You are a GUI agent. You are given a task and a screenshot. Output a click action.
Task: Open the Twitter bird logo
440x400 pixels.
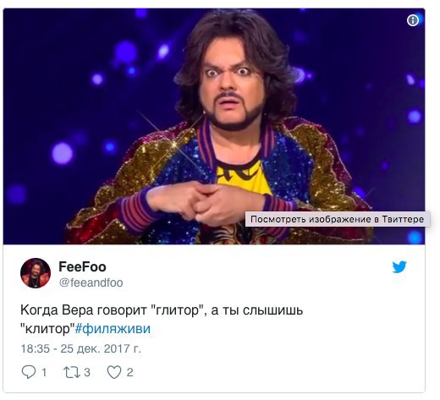[x=399, y=267]
